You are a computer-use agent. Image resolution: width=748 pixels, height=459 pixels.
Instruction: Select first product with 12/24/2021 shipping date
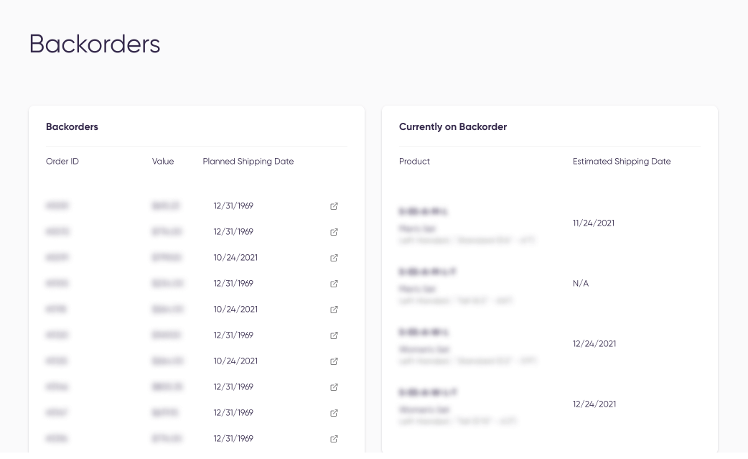tap(550, 344)
